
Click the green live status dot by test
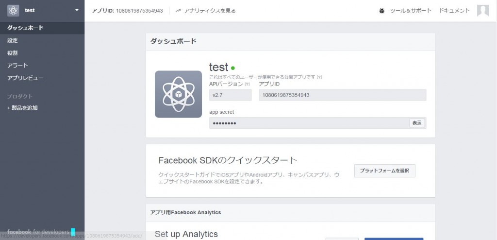[x=233, y=68]
